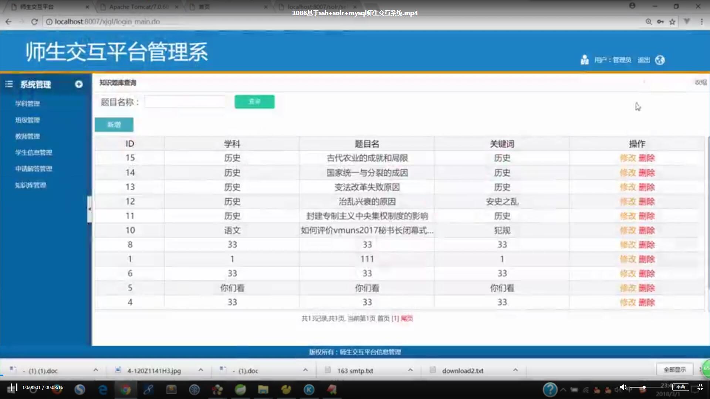Open 班级管理 in the sidebar

(x=27, y=120)
